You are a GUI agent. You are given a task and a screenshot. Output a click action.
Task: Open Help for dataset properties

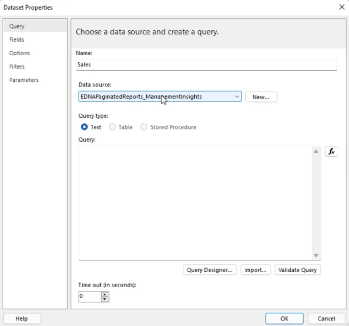click(22, 318)
